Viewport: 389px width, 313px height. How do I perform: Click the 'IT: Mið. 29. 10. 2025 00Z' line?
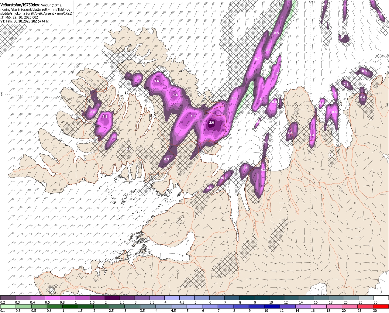[x=19, y=17]
